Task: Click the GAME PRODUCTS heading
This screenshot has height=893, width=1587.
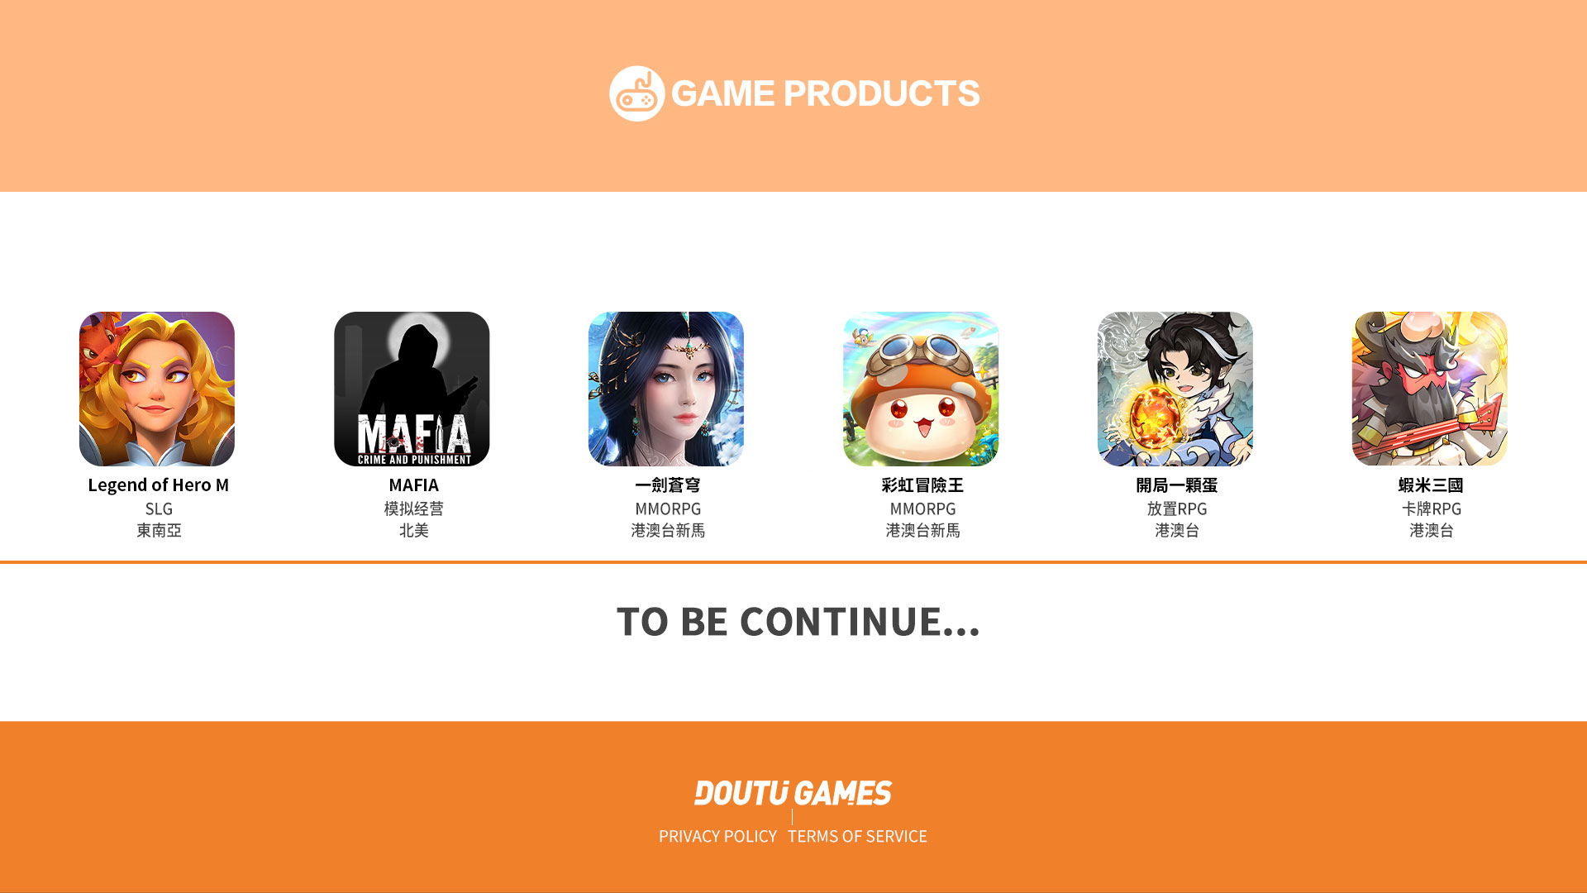Action: tap(825, 93)
